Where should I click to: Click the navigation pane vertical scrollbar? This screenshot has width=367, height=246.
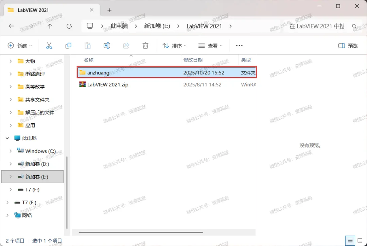(x=67, y=192)
